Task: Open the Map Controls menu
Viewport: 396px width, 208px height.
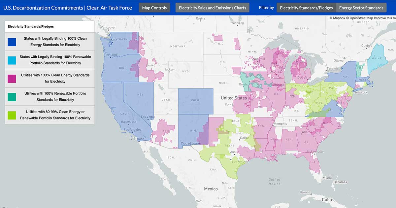Action: 154,7
